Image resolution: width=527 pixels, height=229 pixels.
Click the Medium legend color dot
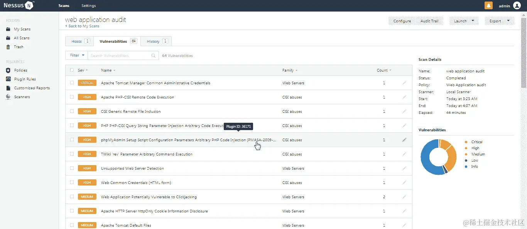466,154
